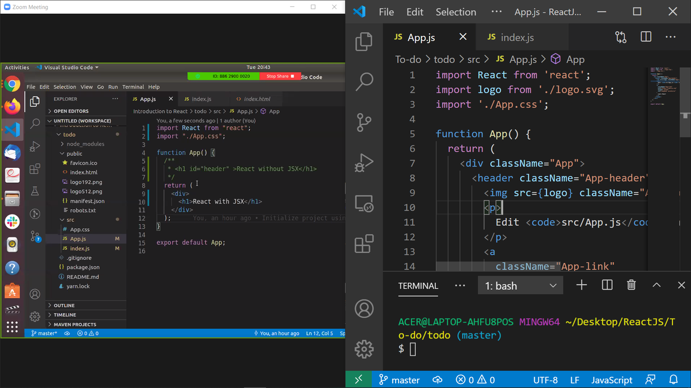691x388 pixels.
Task: Maximize terminal panel size with chevron
Action: (656, 285)
